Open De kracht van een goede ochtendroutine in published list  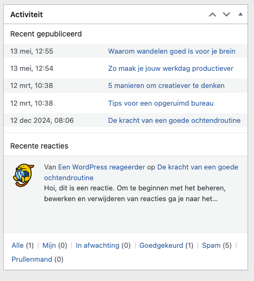click(174, 121)
